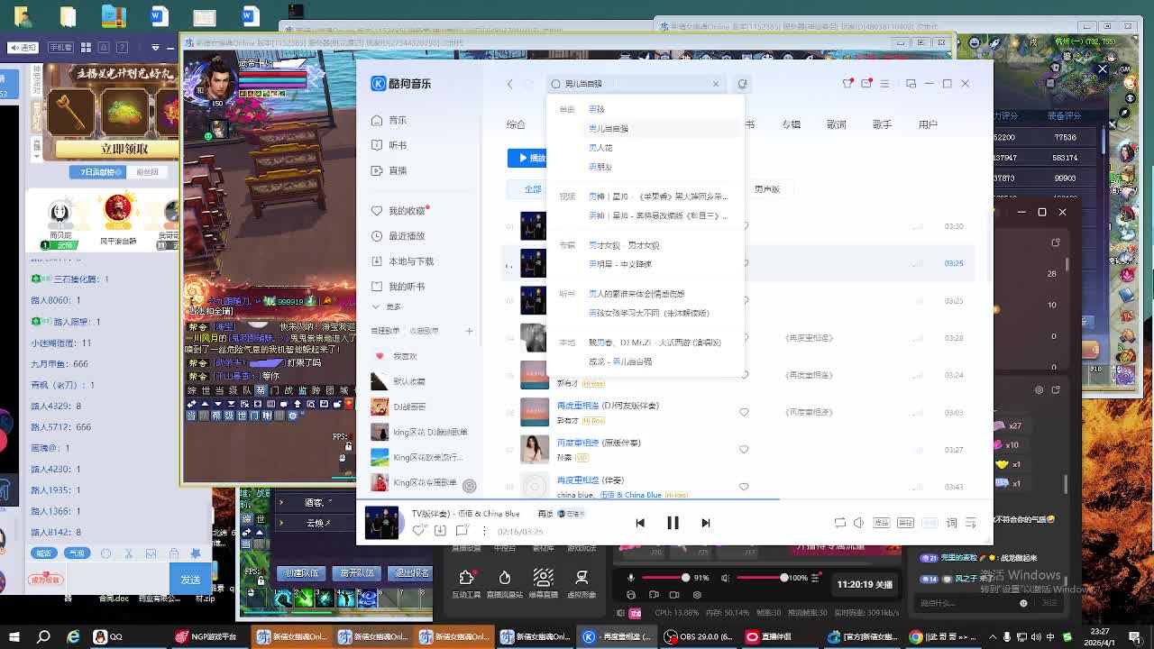The image size is (1154, 649).
Task: Open the 绿幕直播 tool in streaming toolbar
Action: (543, 583)
